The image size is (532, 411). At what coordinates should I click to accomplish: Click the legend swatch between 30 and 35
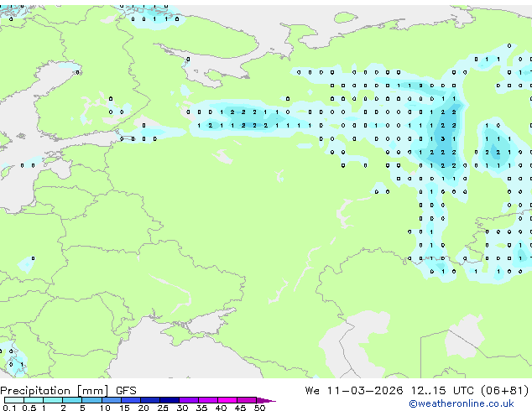[x=189, y=400]
